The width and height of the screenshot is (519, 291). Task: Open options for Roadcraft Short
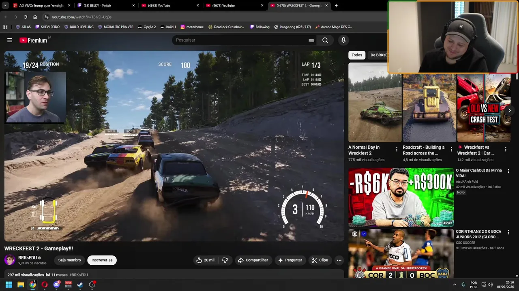451,150
